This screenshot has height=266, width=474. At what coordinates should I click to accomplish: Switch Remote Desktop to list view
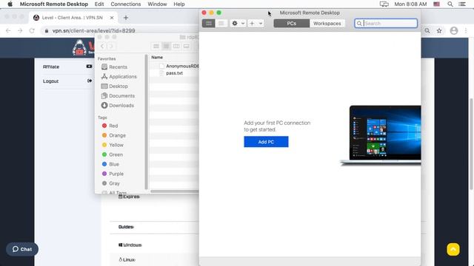click(221, 23)
